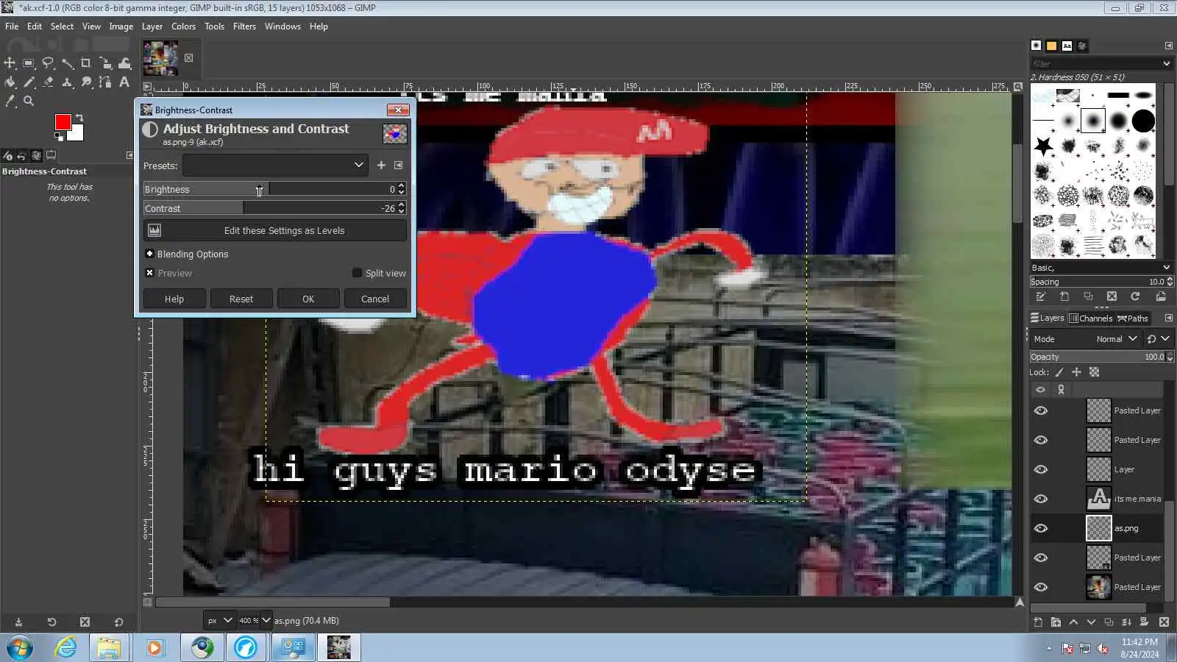Viewport: 1177px width, 662px height.
Task: Open the Filters menu
Action: click(x=244, y=26)
